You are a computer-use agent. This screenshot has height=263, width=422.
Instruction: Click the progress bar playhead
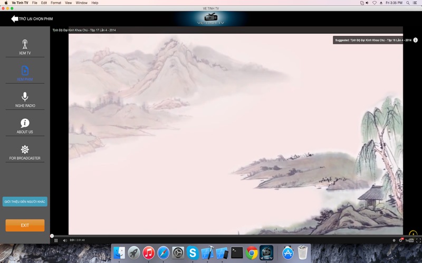click(52, 236)
